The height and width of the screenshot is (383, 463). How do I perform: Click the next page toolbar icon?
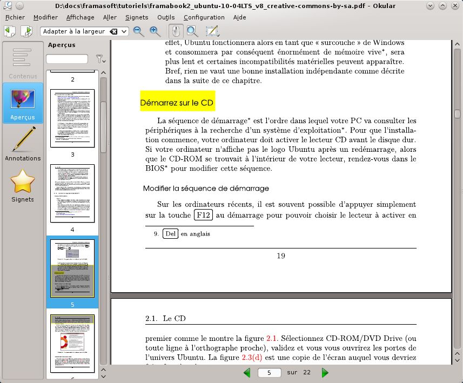[x=26, y=31]
